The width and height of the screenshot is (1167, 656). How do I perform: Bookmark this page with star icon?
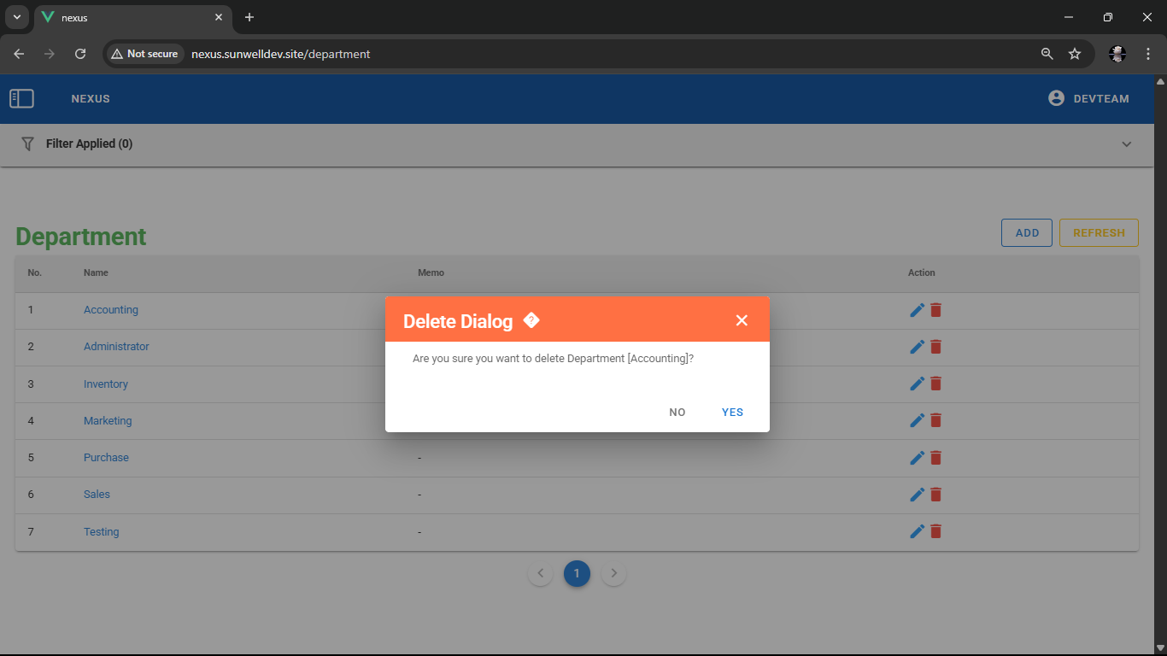[1075, 54]
